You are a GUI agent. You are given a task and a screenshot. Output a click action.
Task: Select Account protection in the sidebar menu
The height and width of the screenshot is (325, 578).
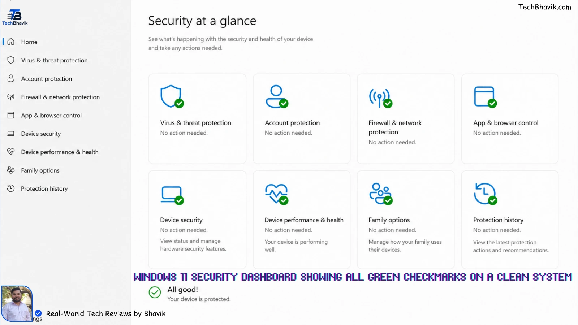[x=47, y=79]
